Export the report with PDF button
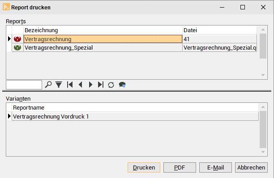This screenshot has width=274, height=178. point(180,168)
